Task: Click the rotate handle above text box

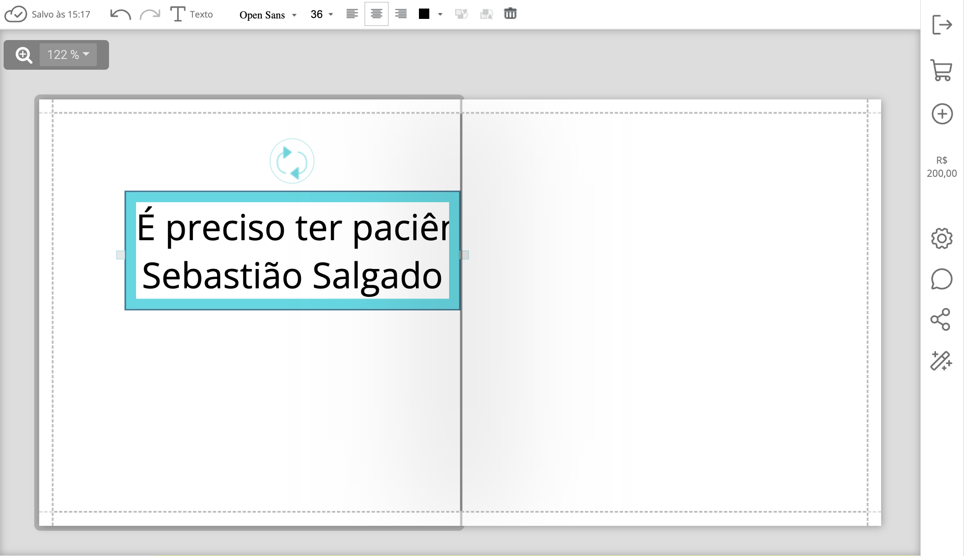Action: [x=292, y=161]
